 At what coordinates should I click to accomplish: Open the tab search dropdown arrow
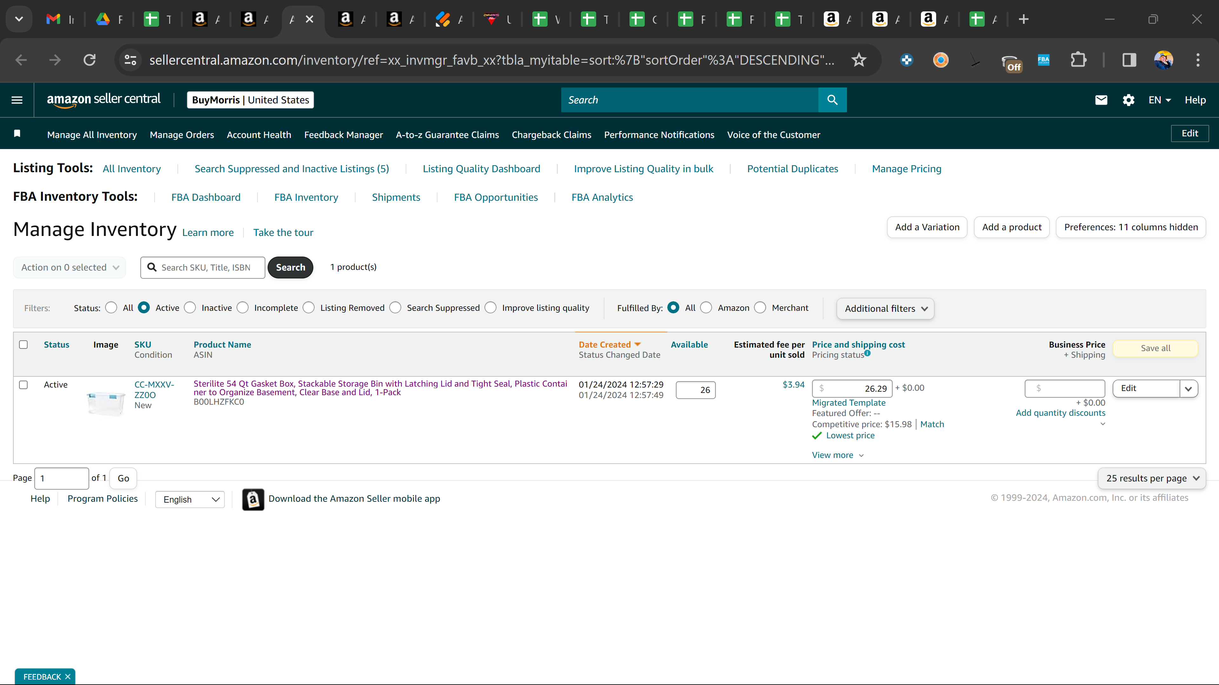[19, 19]
